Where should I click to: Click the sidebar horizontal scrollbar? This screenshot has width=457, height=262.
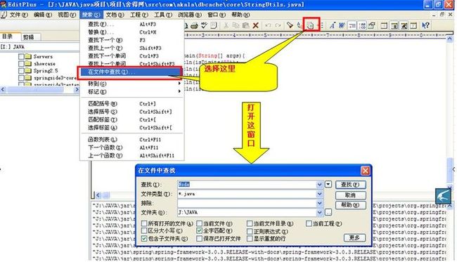pyautogui.click(x=39, y=90)
